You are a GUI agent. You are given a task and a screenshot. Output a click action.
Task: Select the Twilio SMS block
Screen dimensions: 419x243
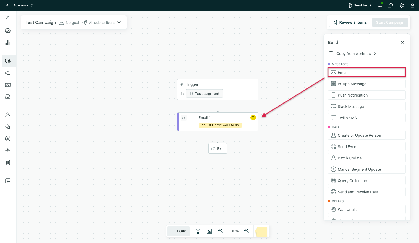tap(367, 118)
